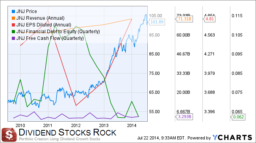The width and height of the screenshot is (256, 143).
Task: Select JNJ Financial Debt to Equity label
Action: [58, 32]
